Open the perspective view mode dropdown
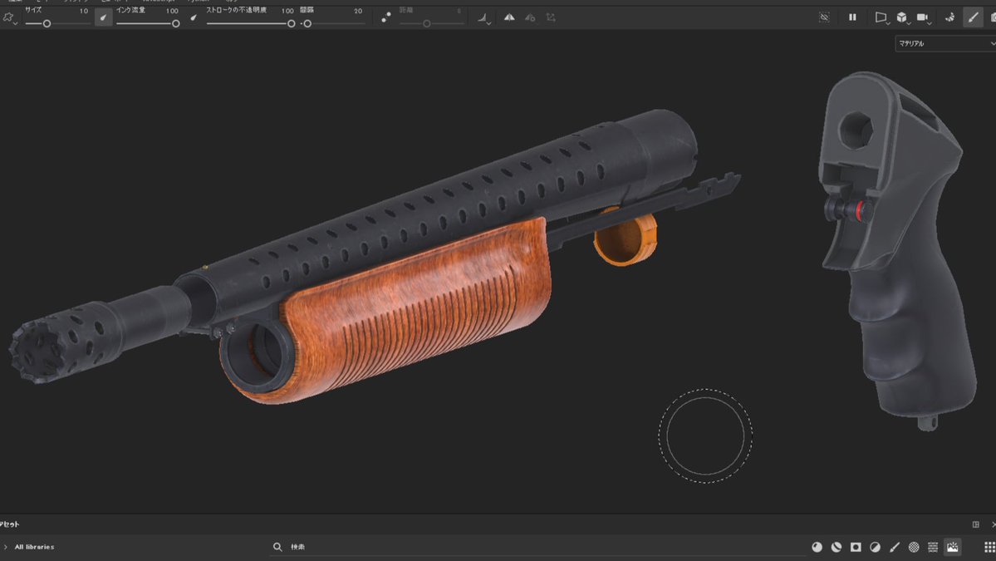 [881, 17]
